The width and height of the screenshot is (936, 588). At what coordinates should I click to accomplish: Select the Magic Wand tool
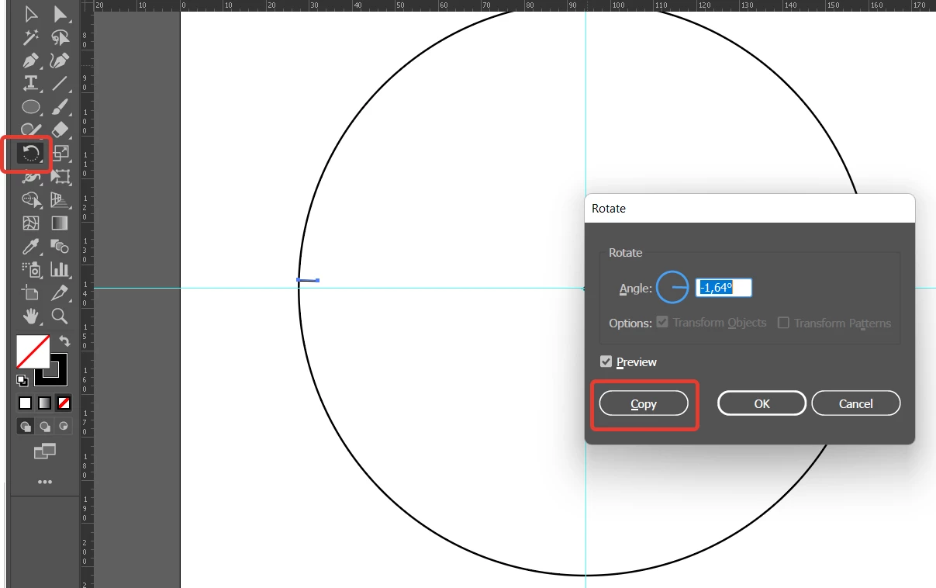tap(31, 37)
